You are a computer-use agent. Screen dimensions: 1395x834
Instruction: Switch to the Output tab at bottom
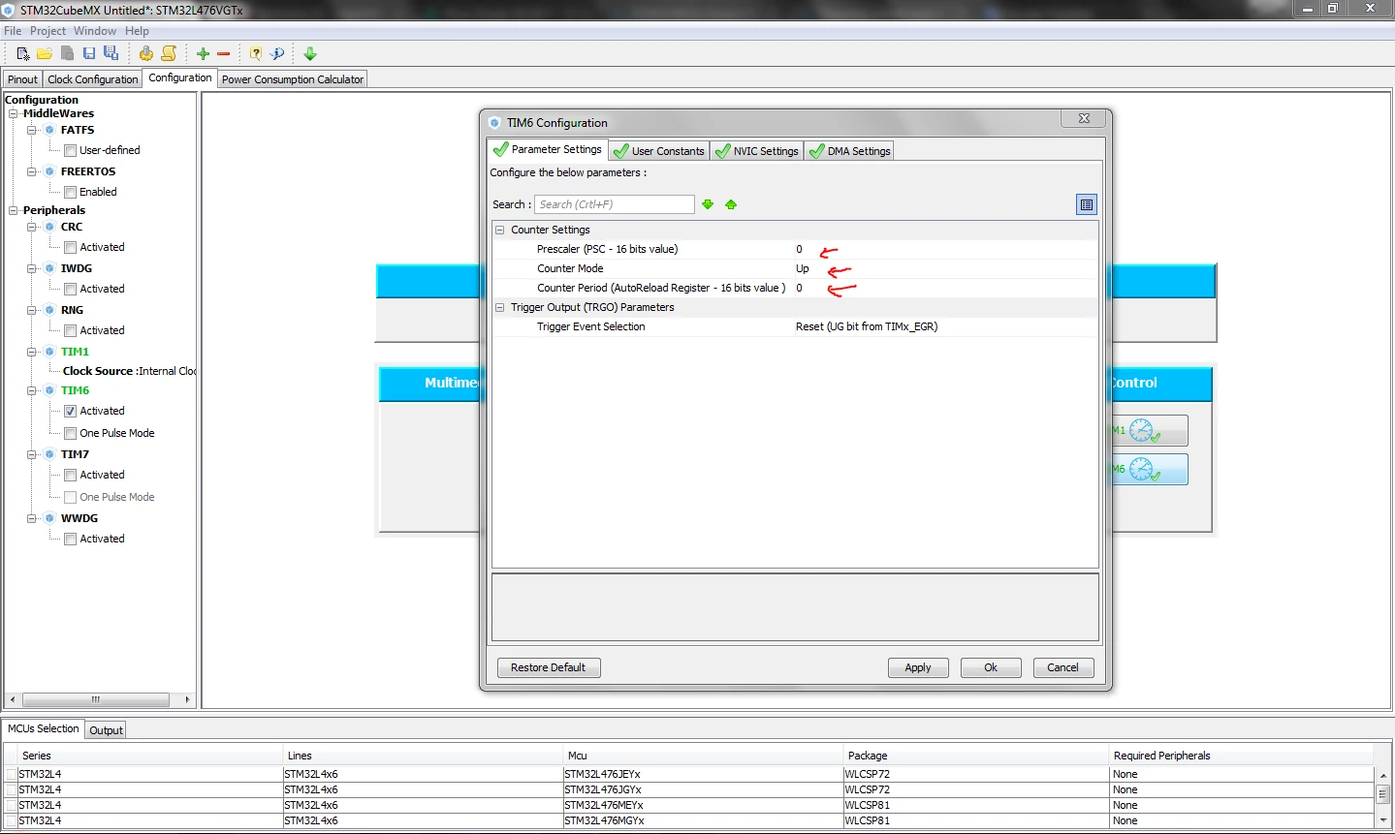pos(107,730)
